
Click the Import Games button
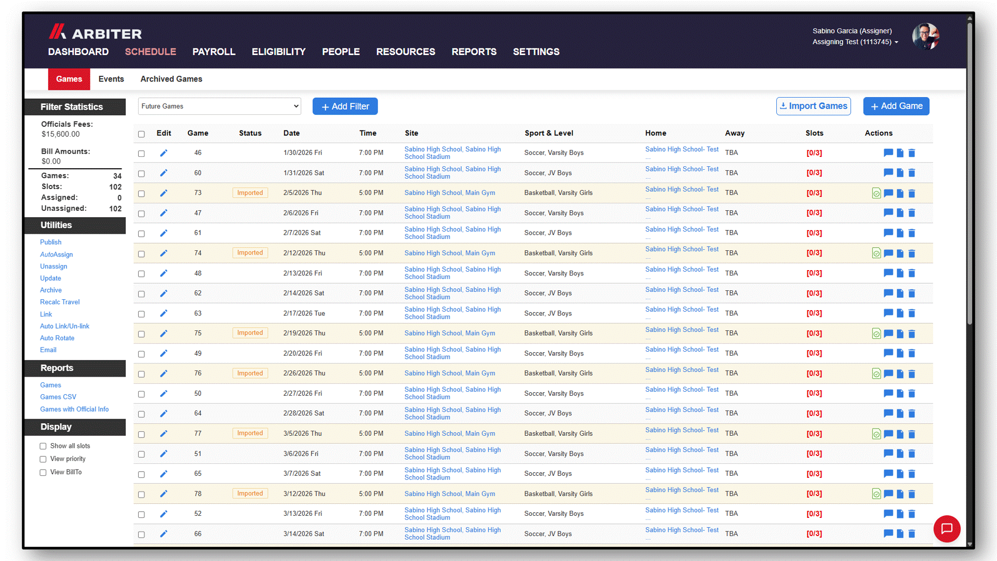pyautogui.click(x=814, y=106)
